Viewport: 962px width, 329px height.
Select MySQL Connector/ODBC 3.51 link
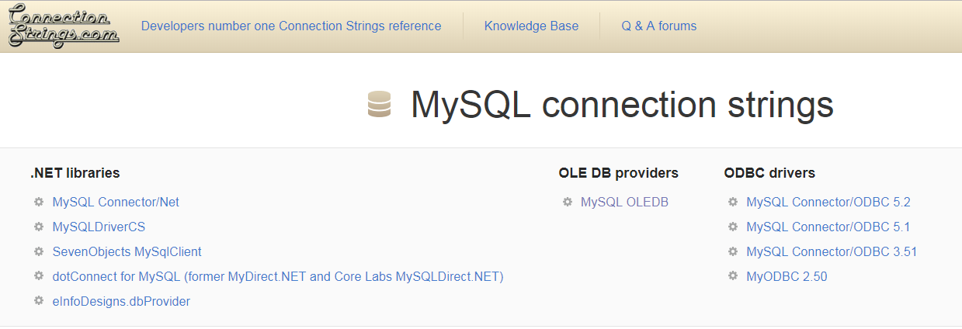tap(832, 251)
